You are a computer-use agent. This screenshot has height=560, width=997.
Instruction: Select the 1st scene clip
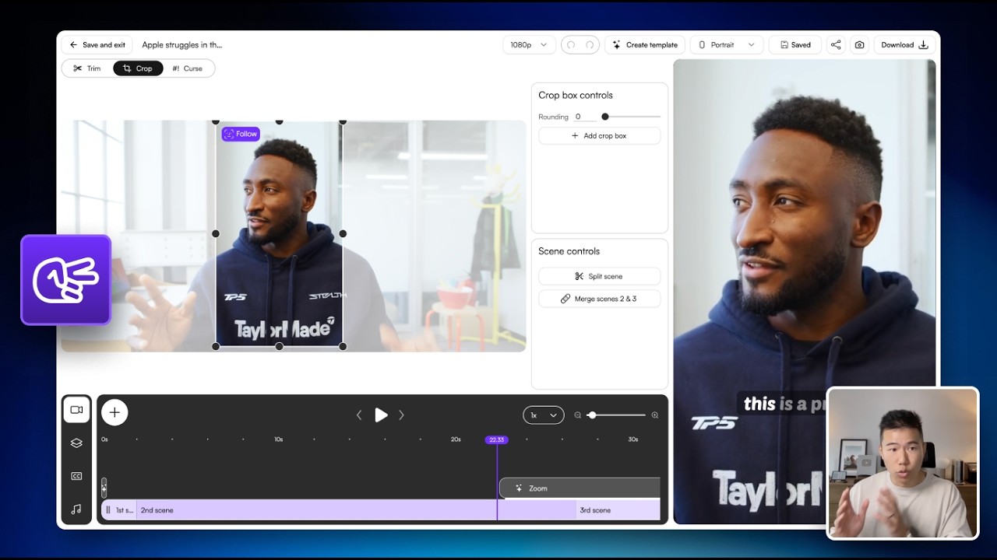[119, 510]
